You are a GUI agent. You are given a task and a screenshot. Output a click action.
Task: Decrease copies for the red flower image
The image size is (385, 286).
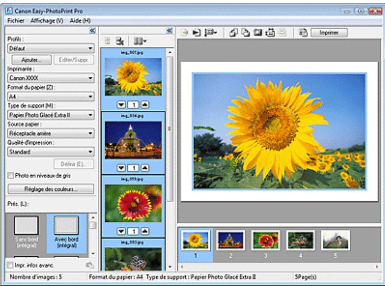tap(121, 231)
